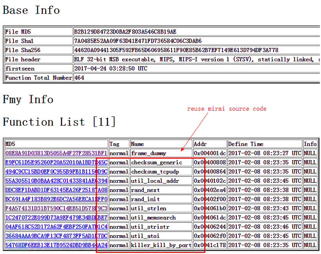
Task: Click the 'normal' tag in frame_dummy row
Action: tap(119, 153)
